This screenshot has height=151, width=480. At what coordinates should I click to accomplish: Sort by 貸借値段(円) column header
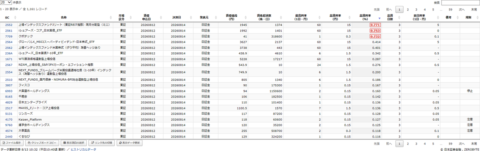coord(233,18)
